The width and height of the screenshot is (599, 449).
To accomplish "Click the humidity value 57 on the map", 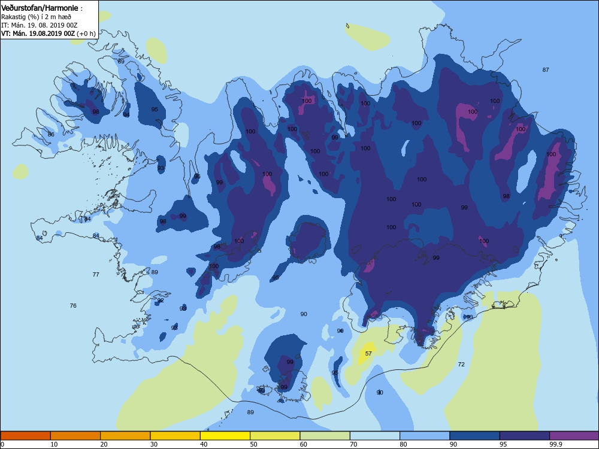I will [x=368, y=354].
